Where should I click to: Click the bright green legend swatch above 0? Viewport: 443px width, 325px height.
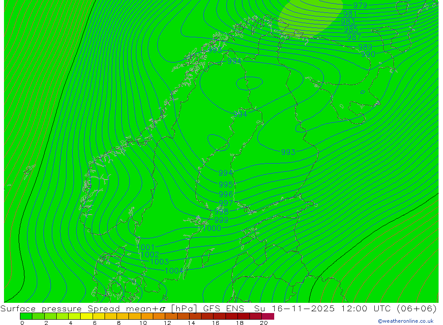[x=26, y=316]
